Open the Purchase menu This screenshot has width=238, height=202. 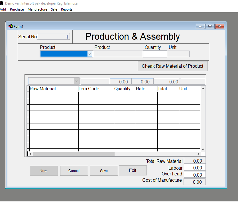pos(17,9)
